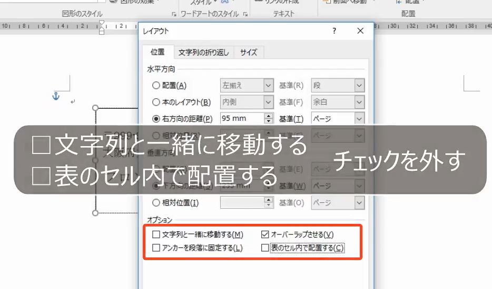The image size is (492, 289).
Task: Open the 文字列の折り返し tab
Action: pos(204,53)
